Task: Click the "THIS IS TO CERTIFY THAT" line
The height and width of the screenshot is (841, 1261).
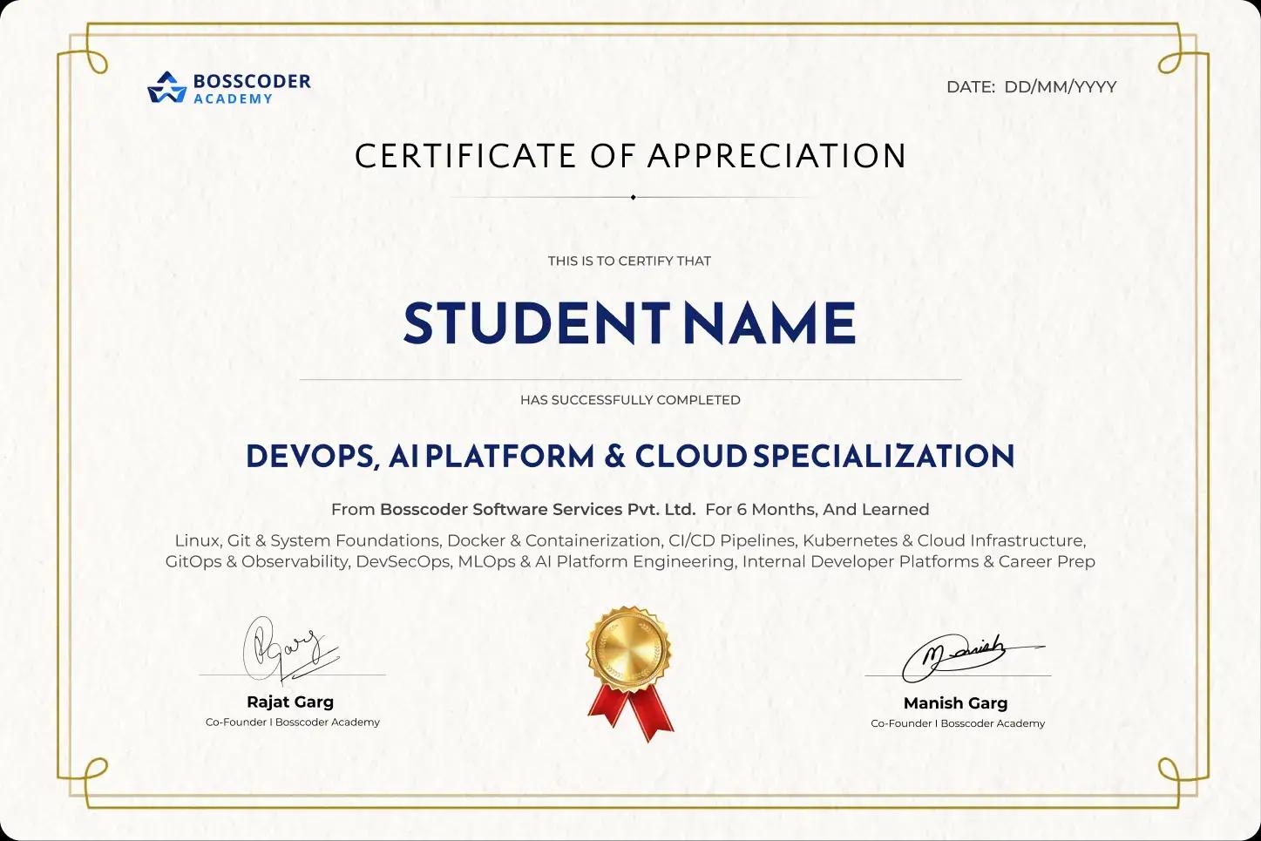Action: 629,261
